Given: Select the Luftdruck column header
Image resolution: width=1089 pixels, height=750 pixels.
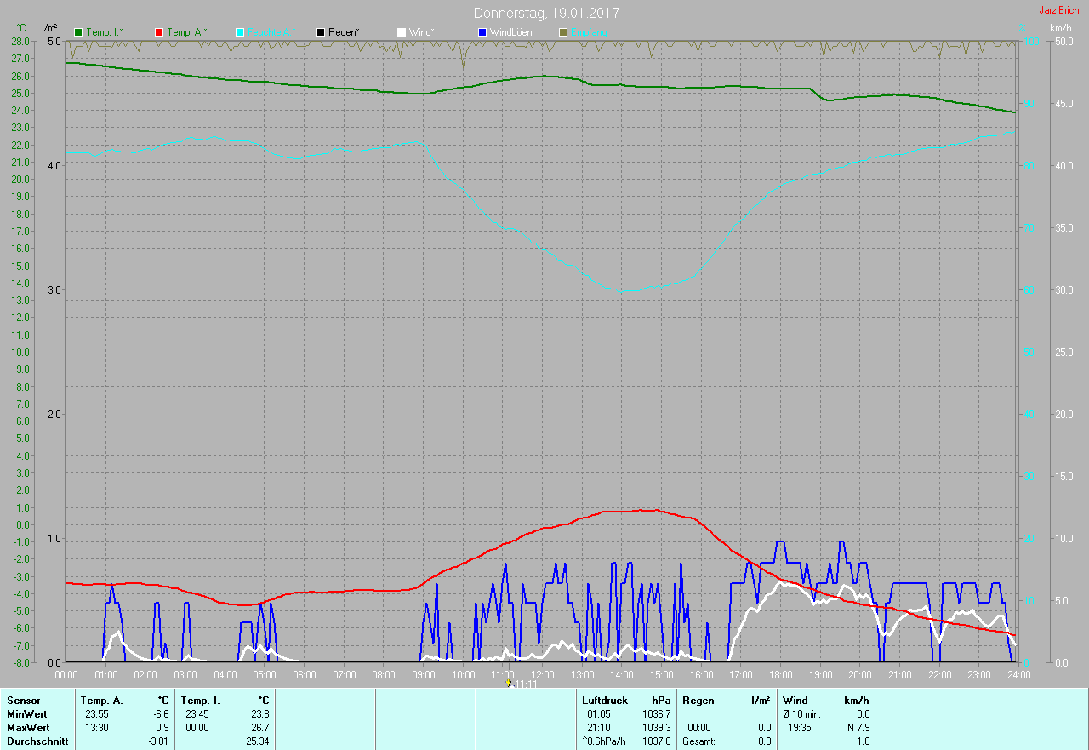Looking at the screenshot, I should (605, 701).
